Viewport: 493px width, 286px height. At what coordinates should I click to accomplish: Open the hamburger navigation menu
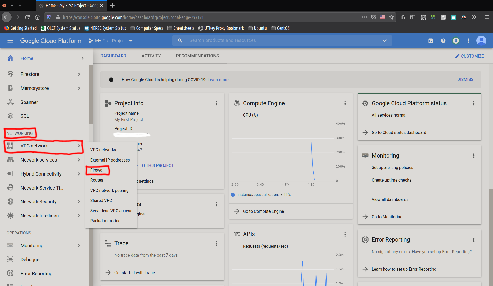point(10,41)
